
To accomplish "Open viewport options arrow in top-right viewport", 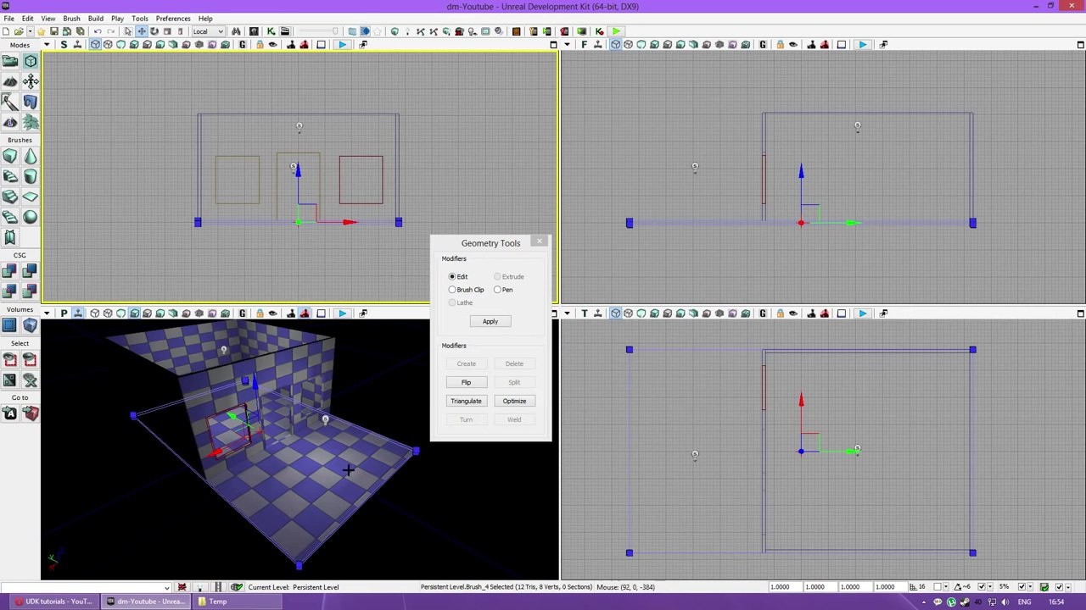I will 567,44.
